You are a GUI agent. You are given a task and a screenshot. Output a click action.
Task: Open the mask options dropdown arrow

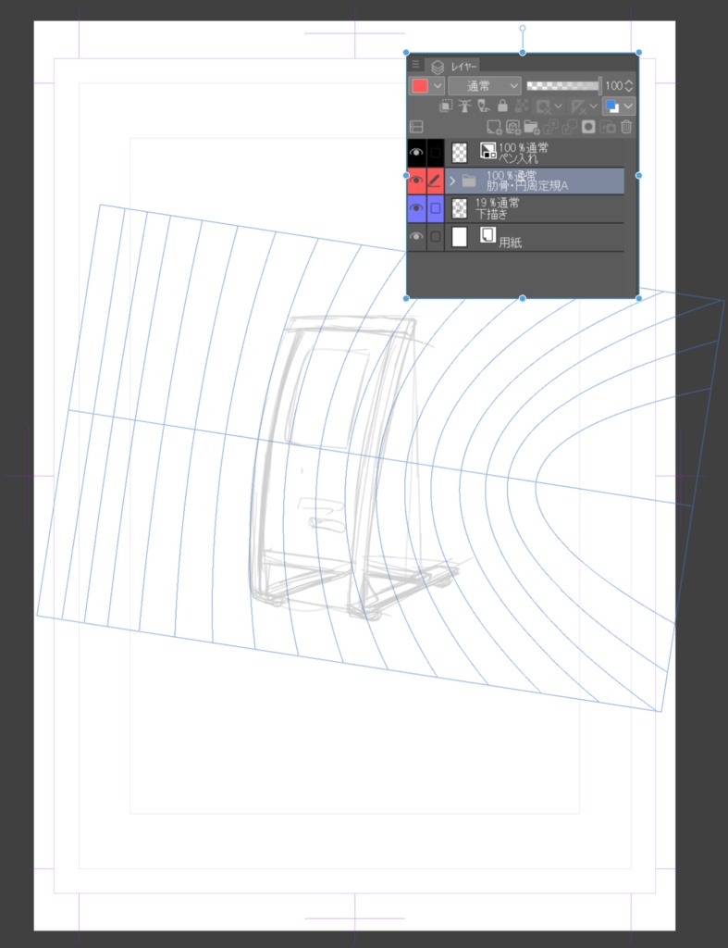558,106
